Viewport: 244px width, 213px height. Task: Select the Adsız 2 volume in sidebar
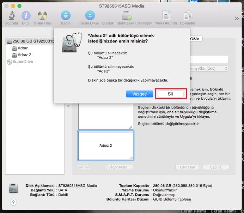[22, 55]
